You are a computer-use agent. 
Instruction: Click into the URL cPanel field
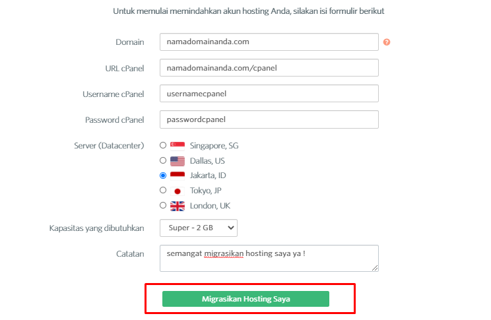point(269,68)
